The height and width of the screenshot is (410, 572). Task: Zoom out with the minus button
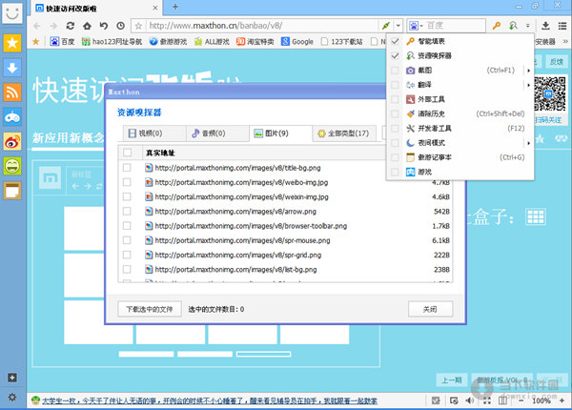click(521, 400)
